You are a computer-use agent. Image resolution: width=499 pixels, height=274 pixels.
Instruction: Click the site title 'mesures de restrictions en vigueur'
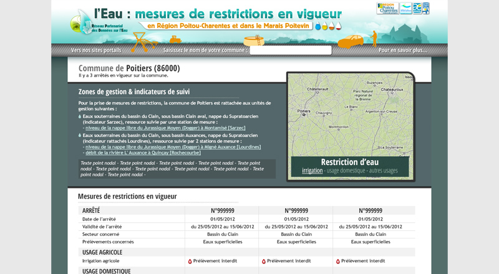tap(238, 14)
